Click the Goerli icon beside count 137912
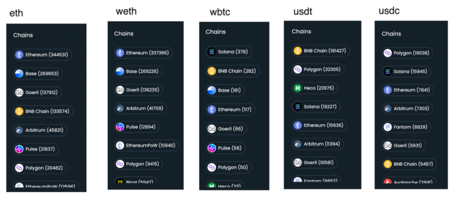This screenshot has width=457, height=200. point(19,92)
